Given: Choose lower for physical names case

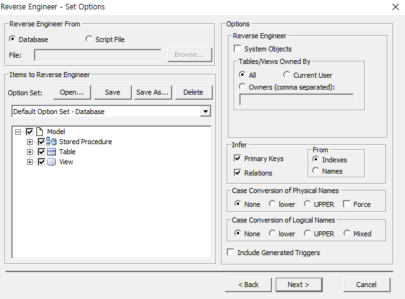Looking at the screenshot, I should [272, 204].
